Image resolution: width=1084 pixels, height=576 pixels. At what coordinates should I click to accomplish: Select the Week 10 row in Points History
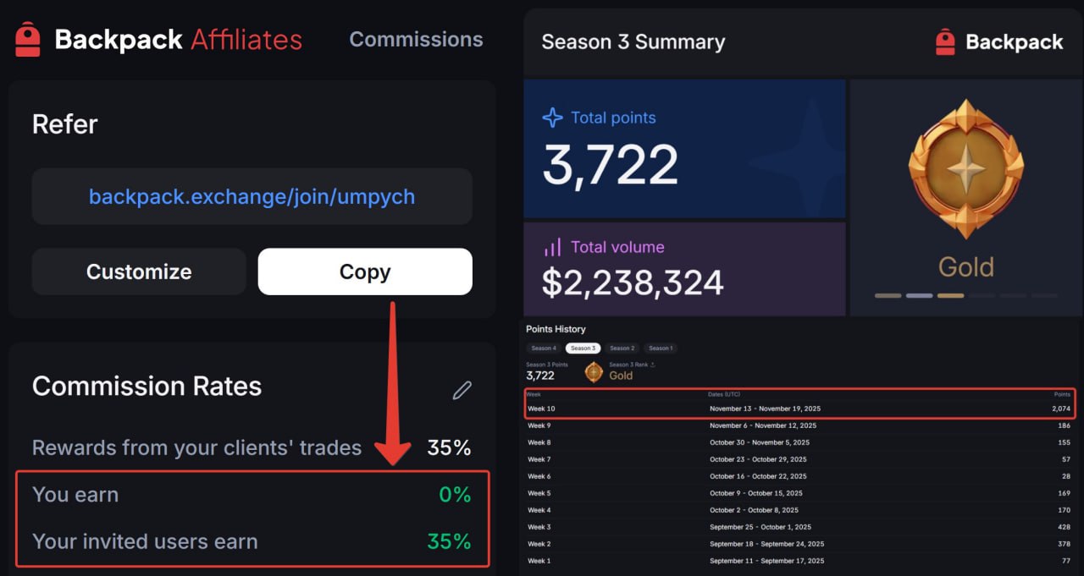point(799,409)
